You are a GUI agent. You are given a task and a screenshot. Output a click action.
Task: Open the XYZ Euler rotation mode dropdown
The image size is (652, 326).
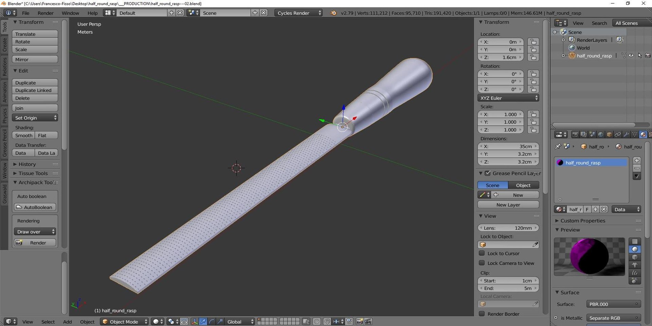pyautogui.click(x=508, y=98)
